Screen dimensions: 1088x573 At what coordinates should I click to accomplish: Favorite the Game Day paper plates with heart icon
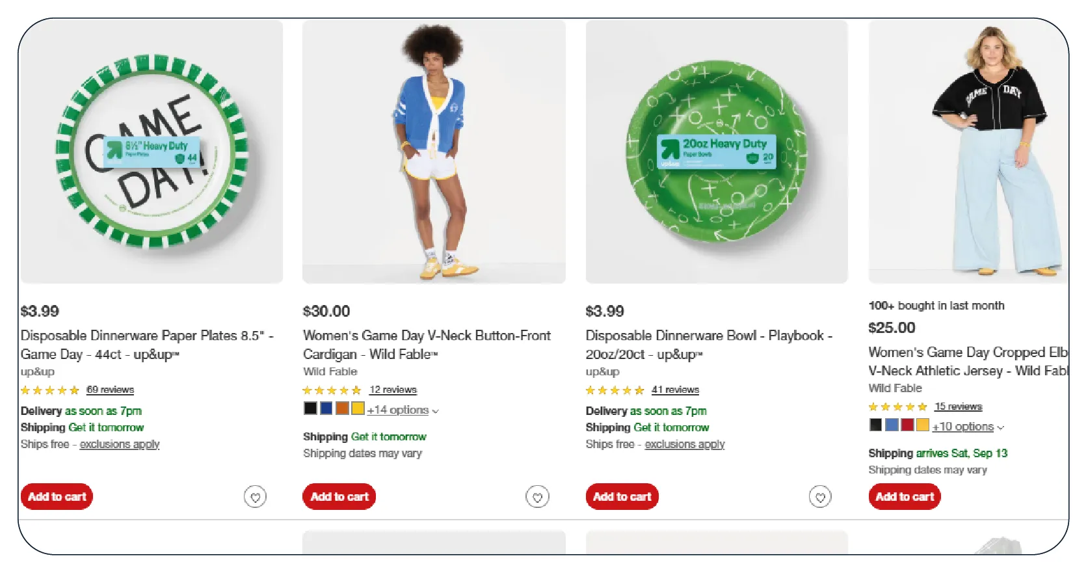(255, 498)
